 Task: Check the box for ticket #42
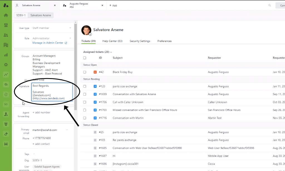tap(85, 72)
